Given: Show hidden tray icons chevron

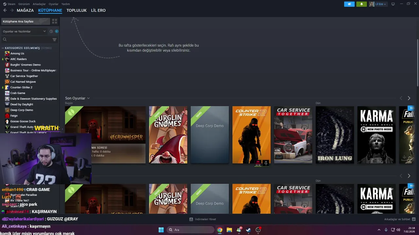Looking at the screenshot, I should coord(379,230).
